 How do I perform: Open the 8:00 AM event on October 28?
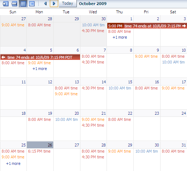pos(93,151)
